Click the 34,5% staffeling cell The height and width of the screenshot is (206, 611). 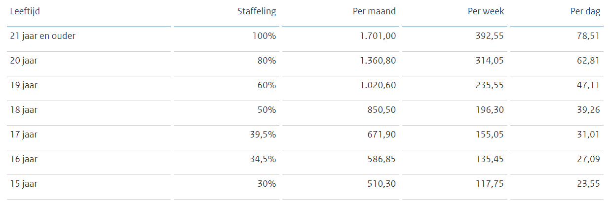point(262,159)
